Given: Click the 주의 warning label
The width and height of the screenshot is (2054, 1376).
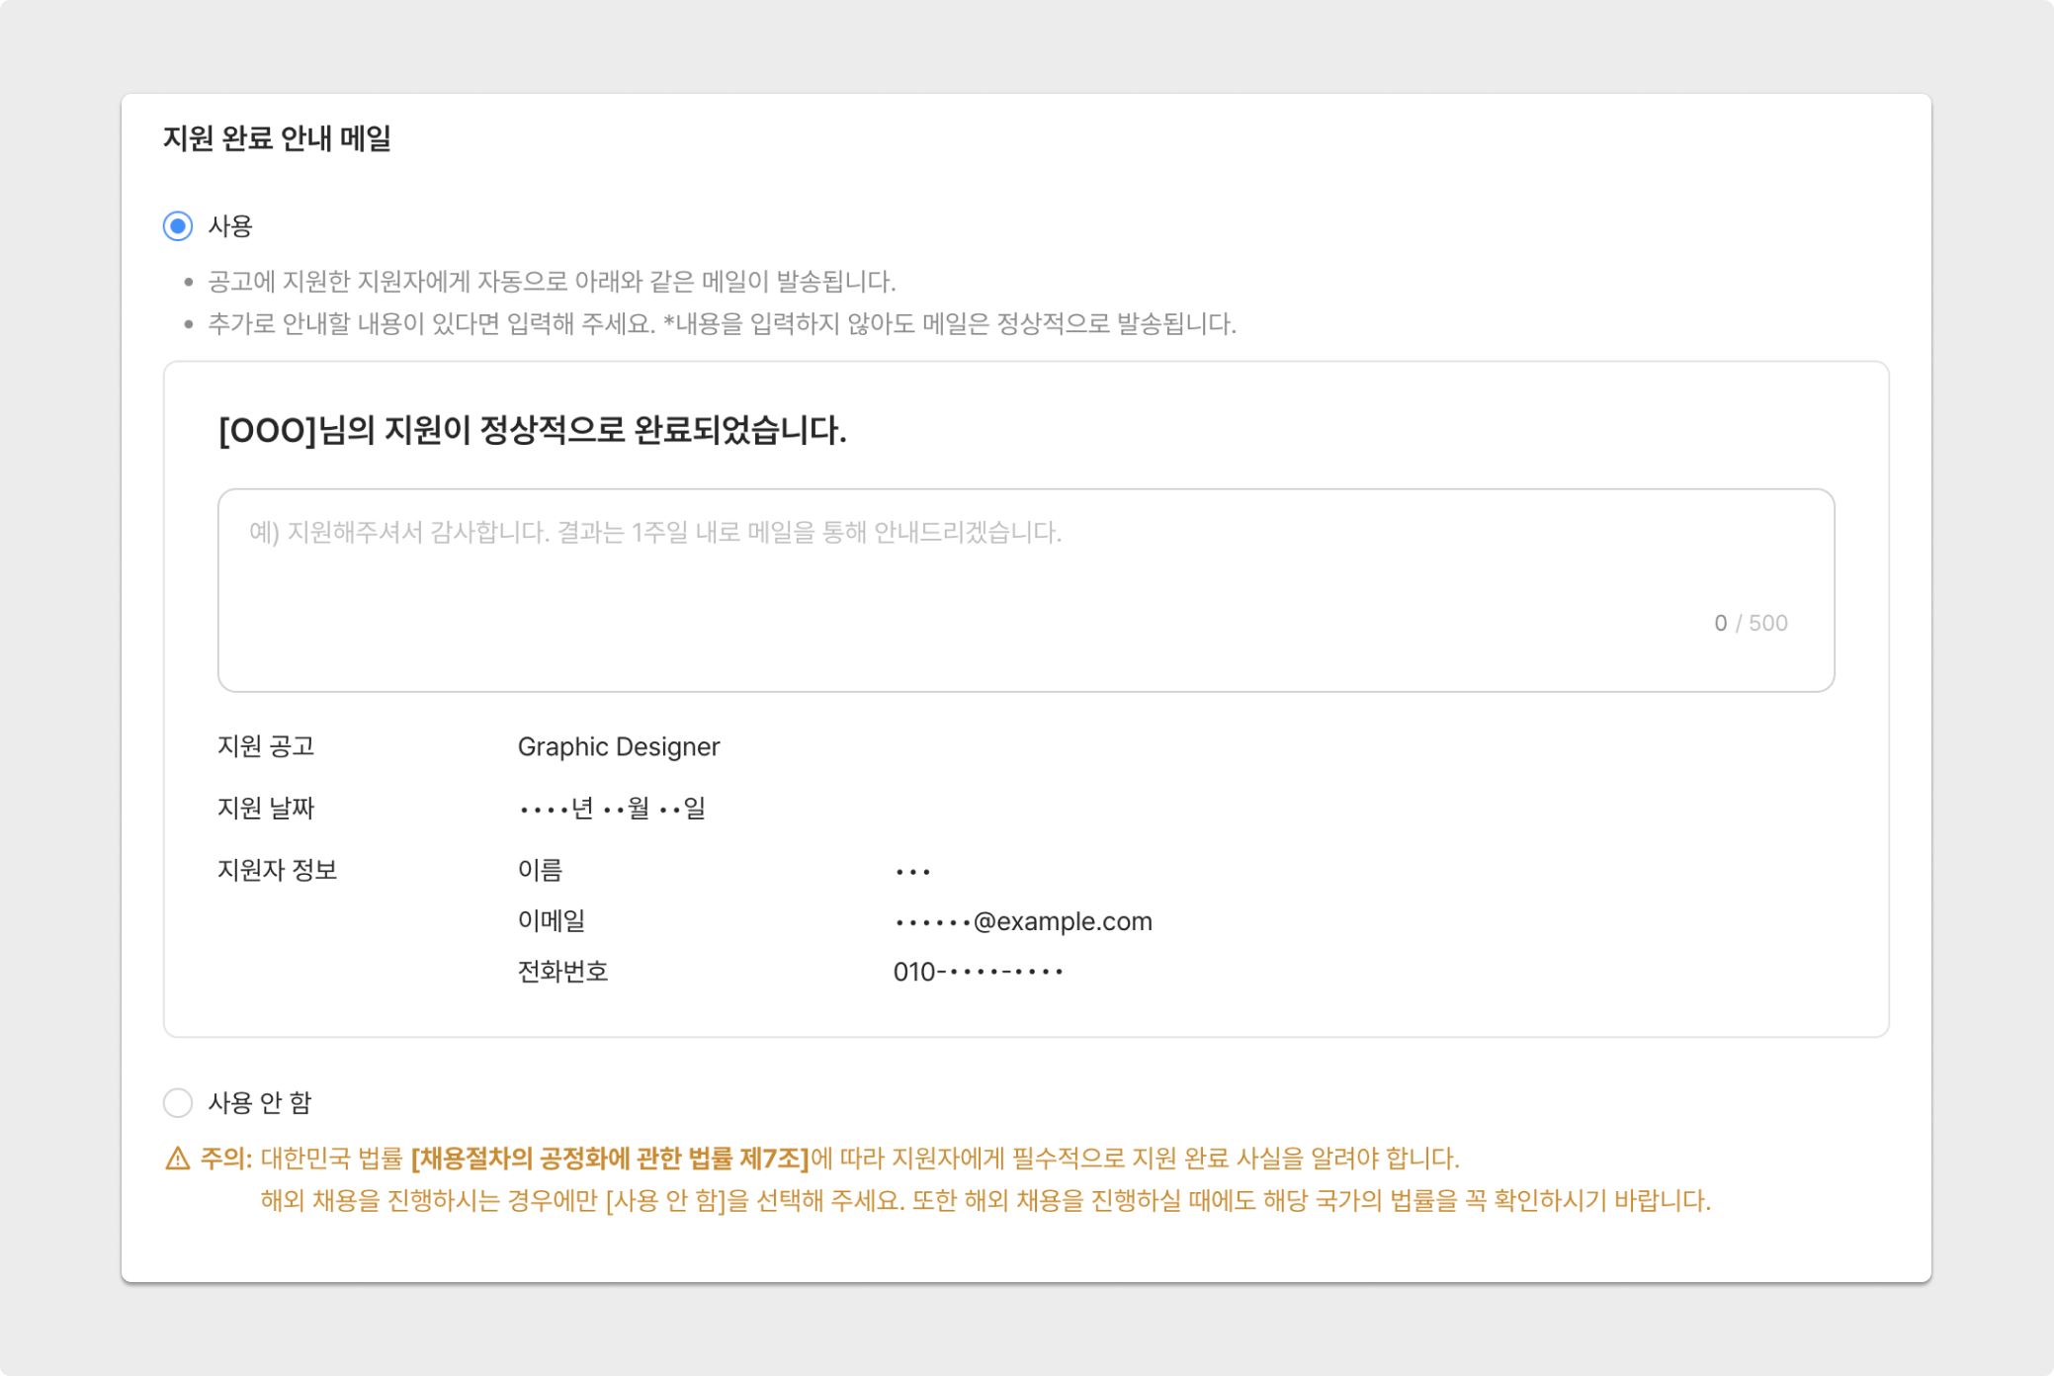Looking at the screenshot, I should (x=226, y=1159).
